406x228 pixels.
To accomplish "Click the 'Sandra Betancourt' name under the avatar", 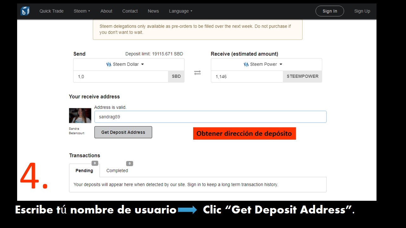I will 76,131.
